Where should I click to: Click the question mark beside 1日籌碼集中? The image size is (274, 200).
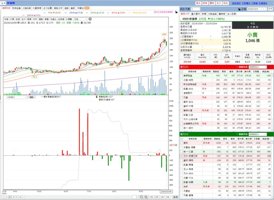click(211, 37)
